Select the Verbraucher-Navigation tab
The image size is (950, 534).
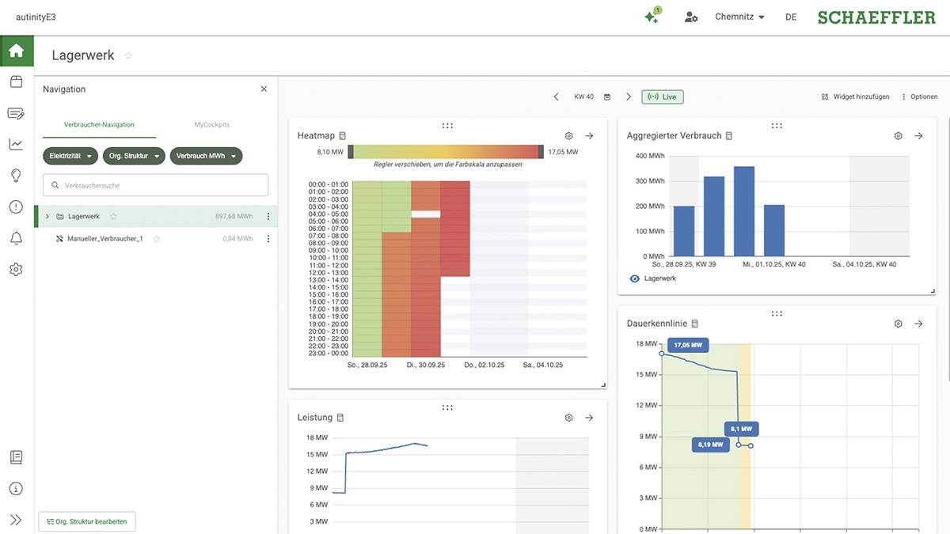[x=99, y=125]
